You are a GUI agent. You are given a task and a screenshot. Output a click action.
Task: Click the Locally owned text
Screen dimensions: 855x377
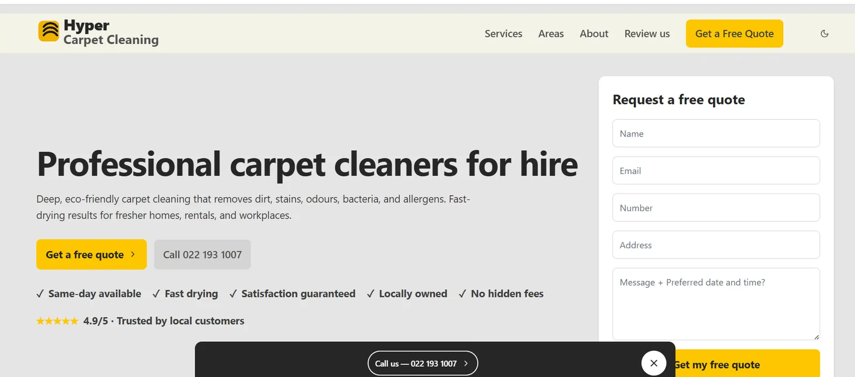pos(413,294)
